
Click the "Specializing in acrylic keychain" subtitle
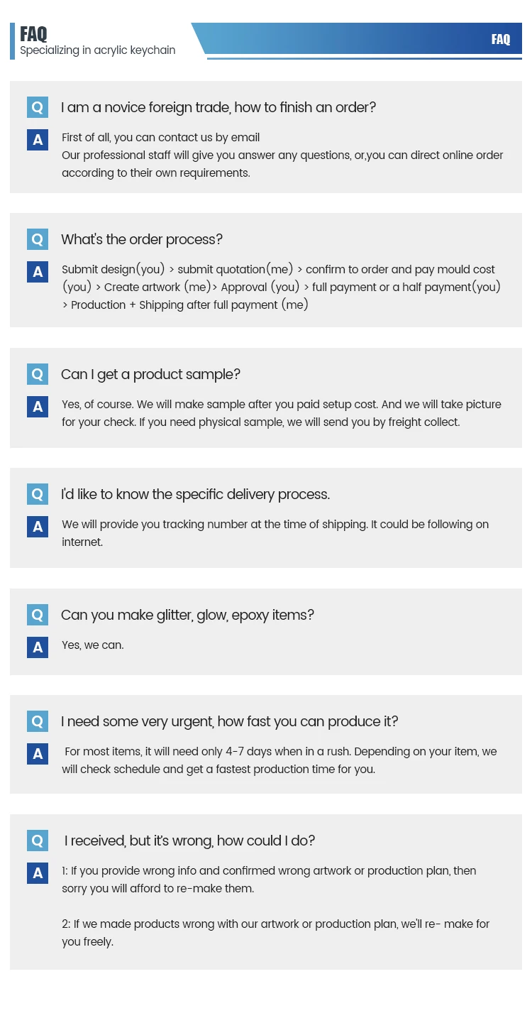(98, 50)
